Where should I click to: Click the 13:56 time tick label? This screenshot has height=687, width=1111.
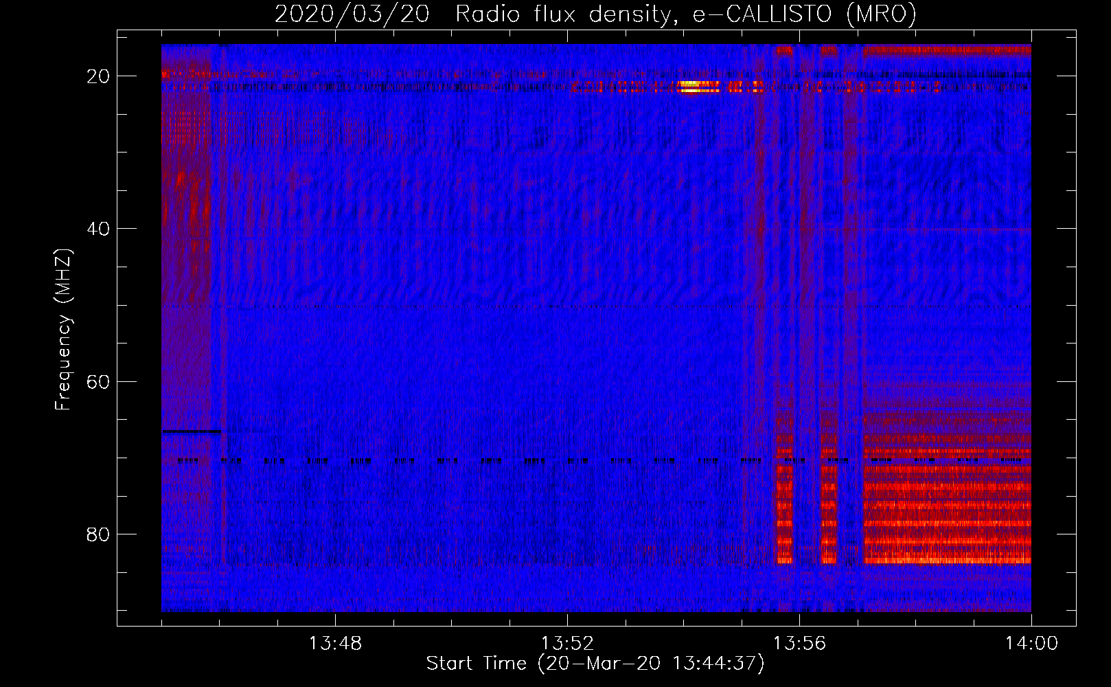pyautogui.click(x=799, y=644)
